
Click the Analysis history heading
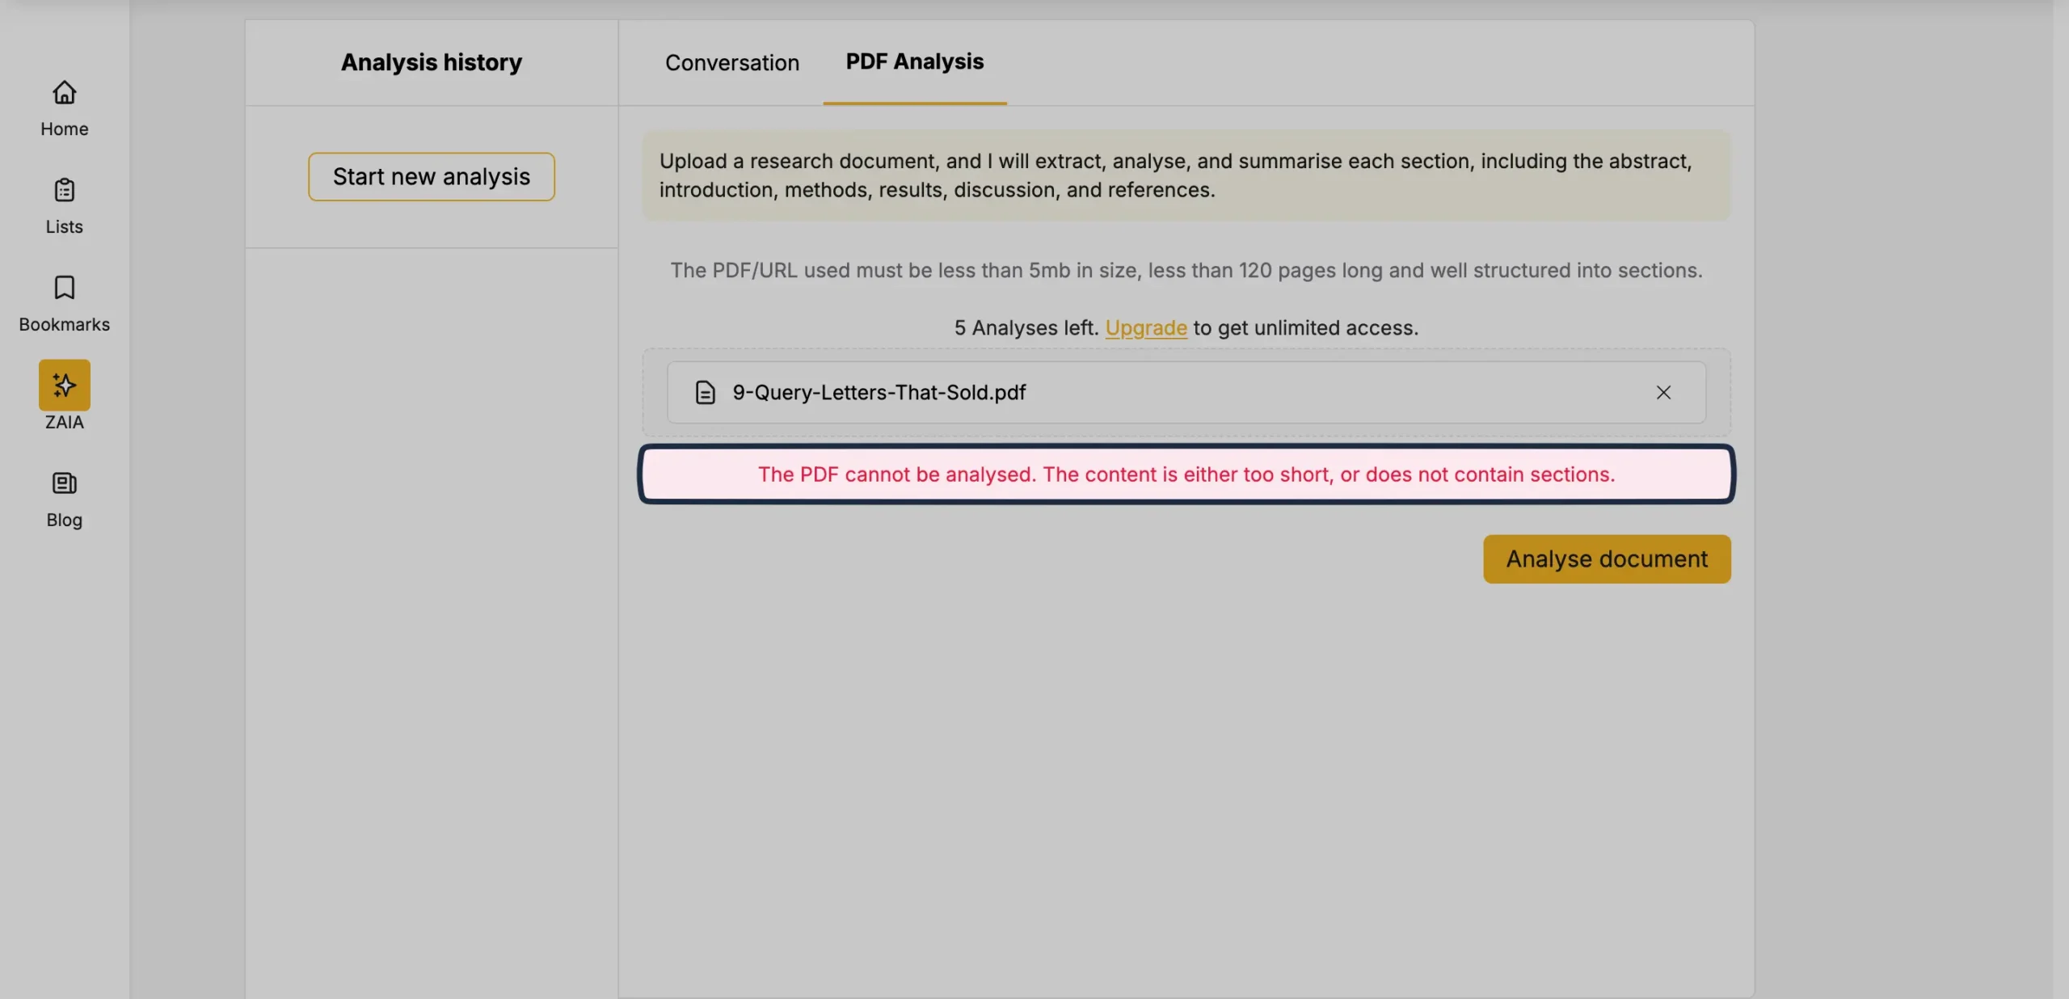[431, 62]
